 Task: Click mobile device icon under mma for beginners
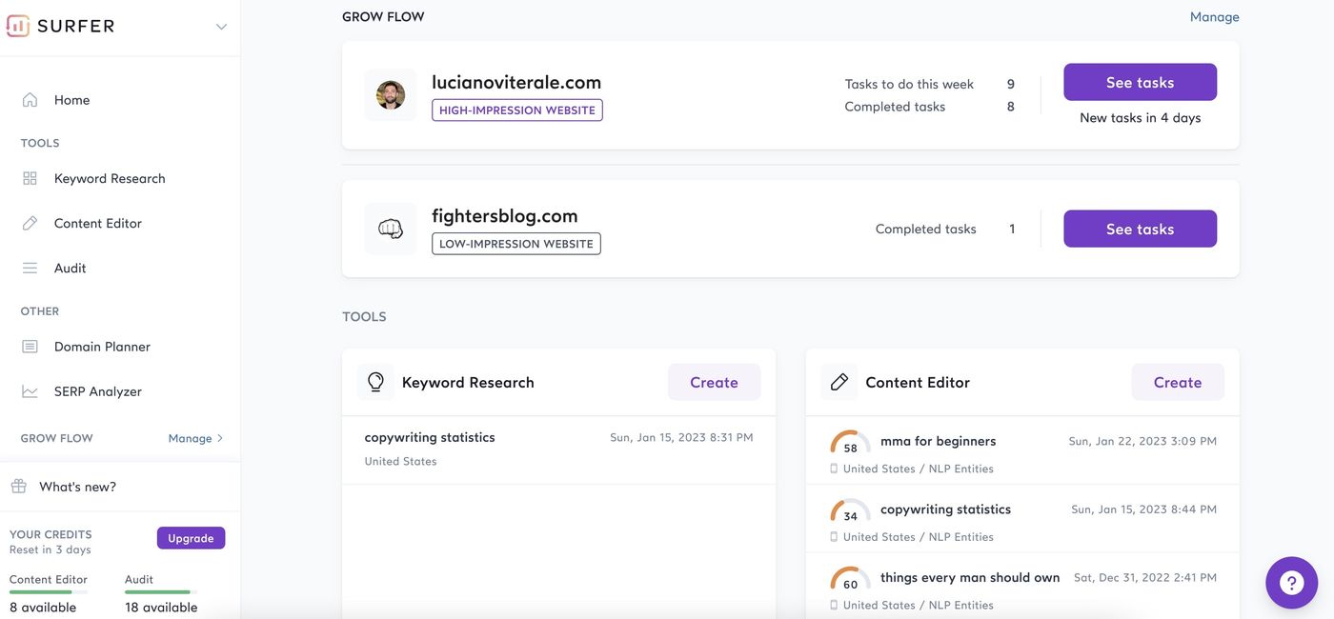834,469
